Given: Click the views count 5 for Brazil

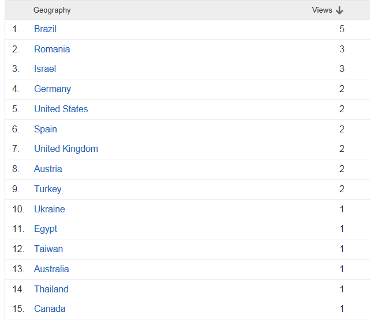Looking at the screenshot, I should click(342, 29).
